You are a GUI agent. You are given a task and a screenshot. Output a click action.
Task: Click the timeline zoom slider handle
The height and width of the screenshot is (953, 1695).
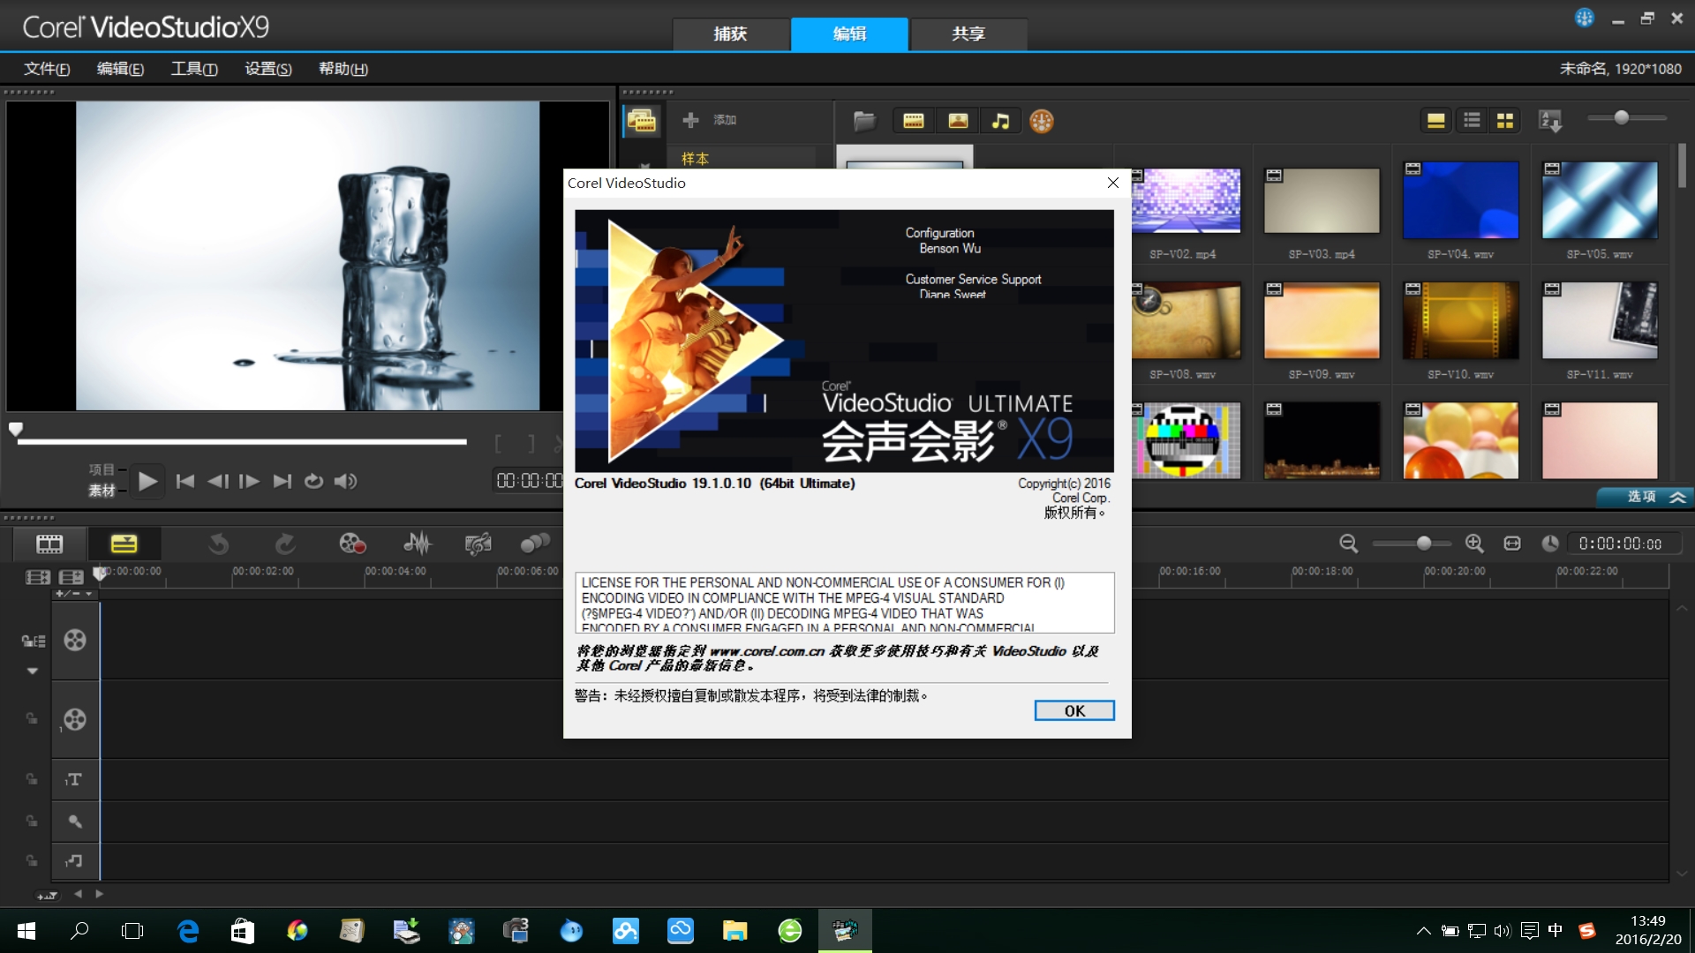(x=1424, y=544)
